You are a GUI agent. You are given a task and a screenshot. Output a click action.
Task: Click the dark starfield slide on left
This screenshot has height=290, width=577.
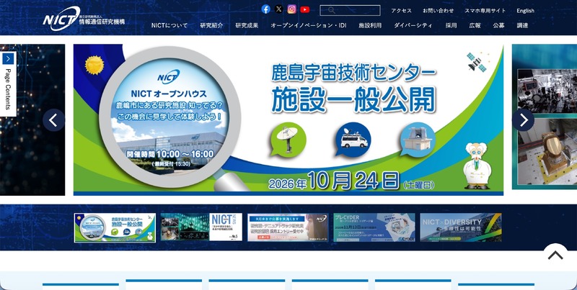point(32,119)
